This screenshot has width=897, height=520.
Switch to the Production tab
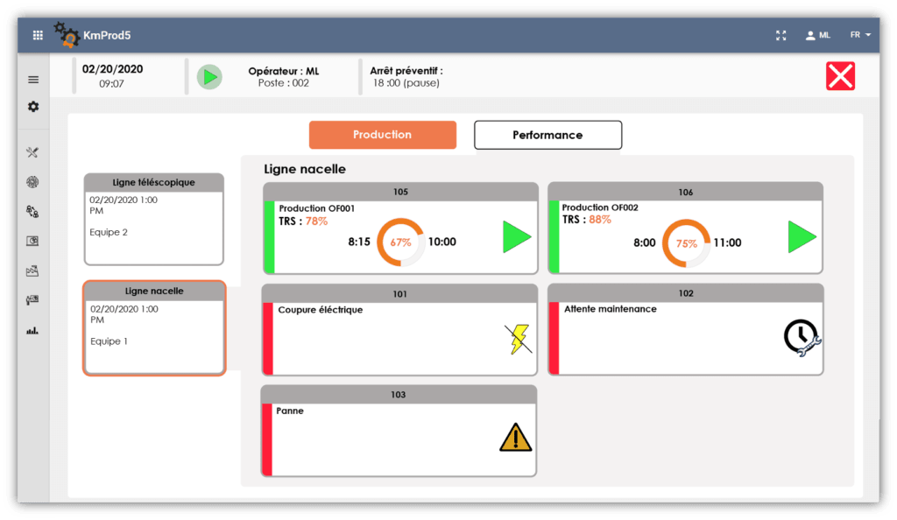(383, 135)
